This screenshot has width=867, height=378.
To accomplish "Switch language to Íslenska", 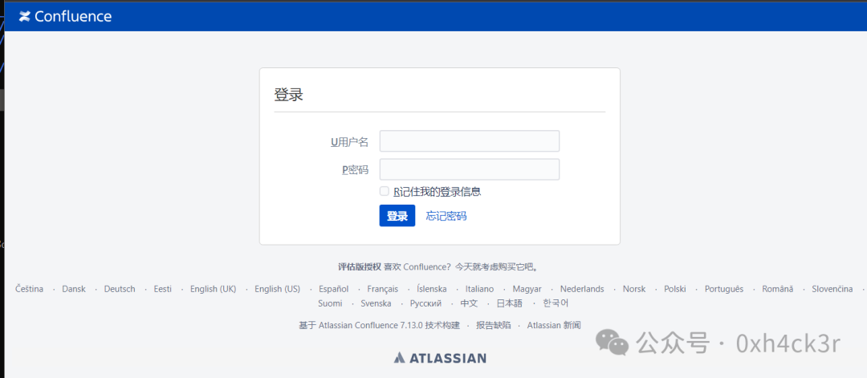I will (x=432, y=289).
